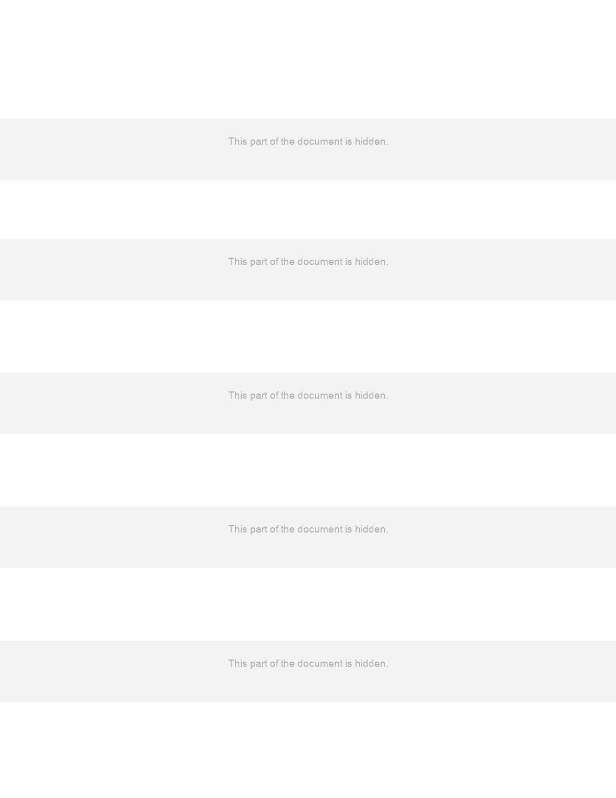Viewport: 616px width, 798px height.
Task: Select the word "hidden" in the last banner
Action: [372, 664]
